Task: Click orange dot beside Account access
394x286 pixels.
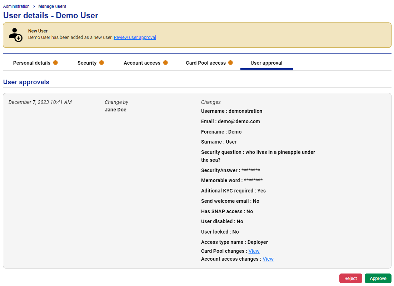Action: 165,62
